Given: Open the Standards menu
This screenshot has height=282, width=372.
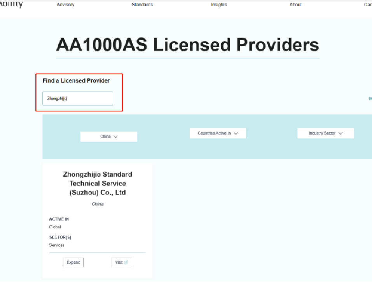Looking at the screenshot, I should click(x=142, y=5).
